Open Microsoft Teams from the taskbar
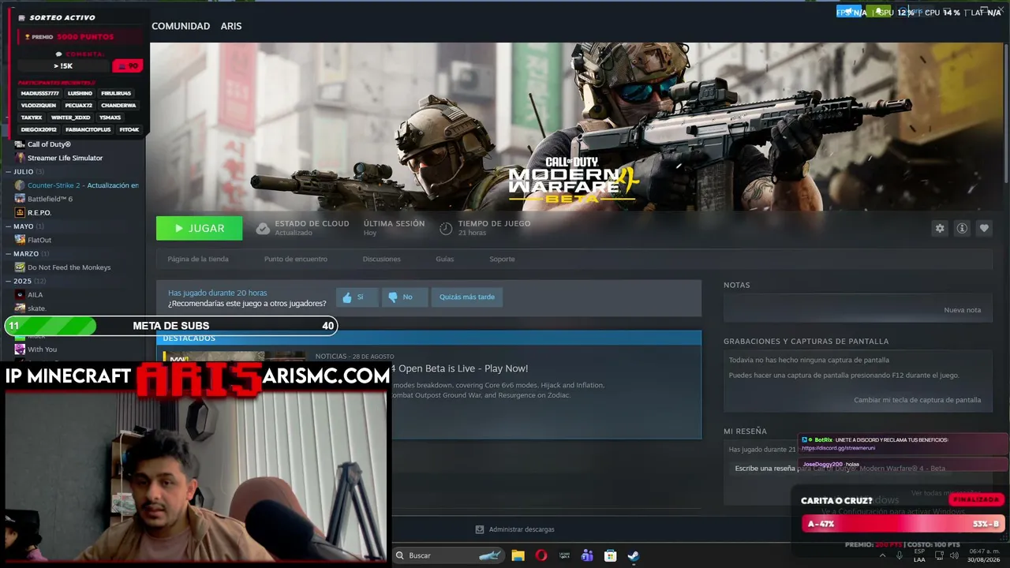 [587, 555]
